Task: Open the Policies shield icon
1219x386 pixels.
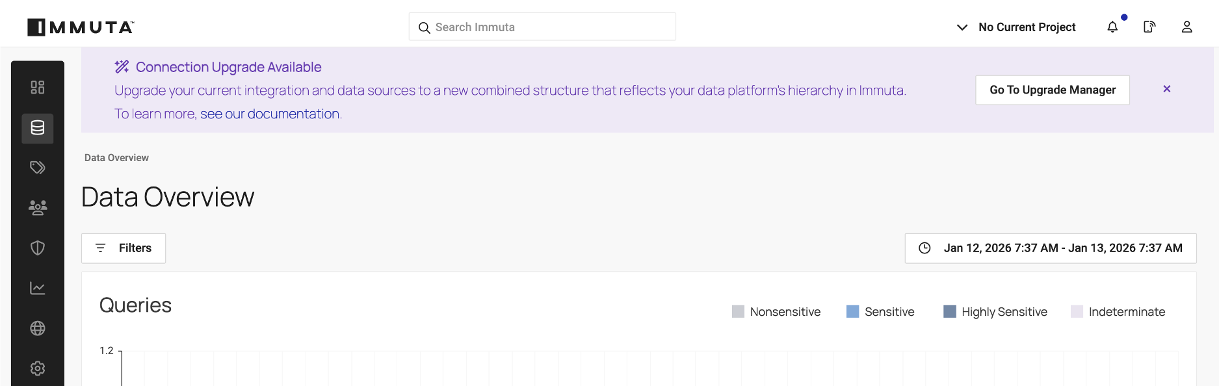Action: (38, 248)
